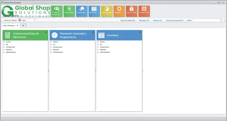227x121 pixels.
Task: Click the Global Shop Solutions title bar icon
Action: (2, 3)
